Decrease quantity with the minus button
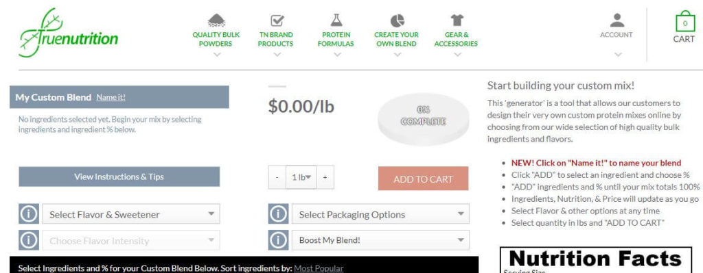The height and width of the screenshot is (273, 703). tap(277, 177)
